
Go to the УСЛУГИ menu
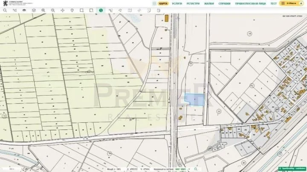[x=177, y=3]
